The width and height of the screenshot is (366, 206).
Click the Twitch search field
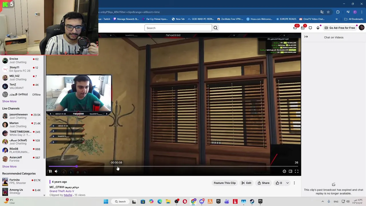[x=178, y=28]
